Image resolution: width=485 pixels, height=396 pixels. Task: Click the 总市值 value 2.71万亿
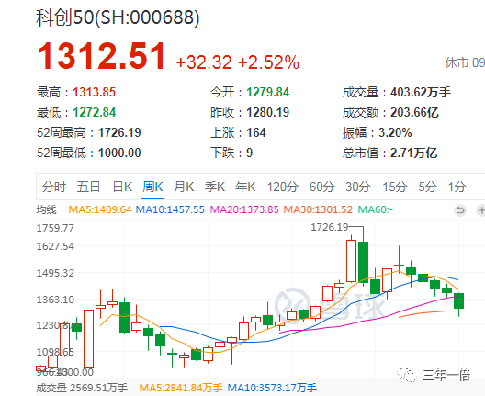point(414,153)
